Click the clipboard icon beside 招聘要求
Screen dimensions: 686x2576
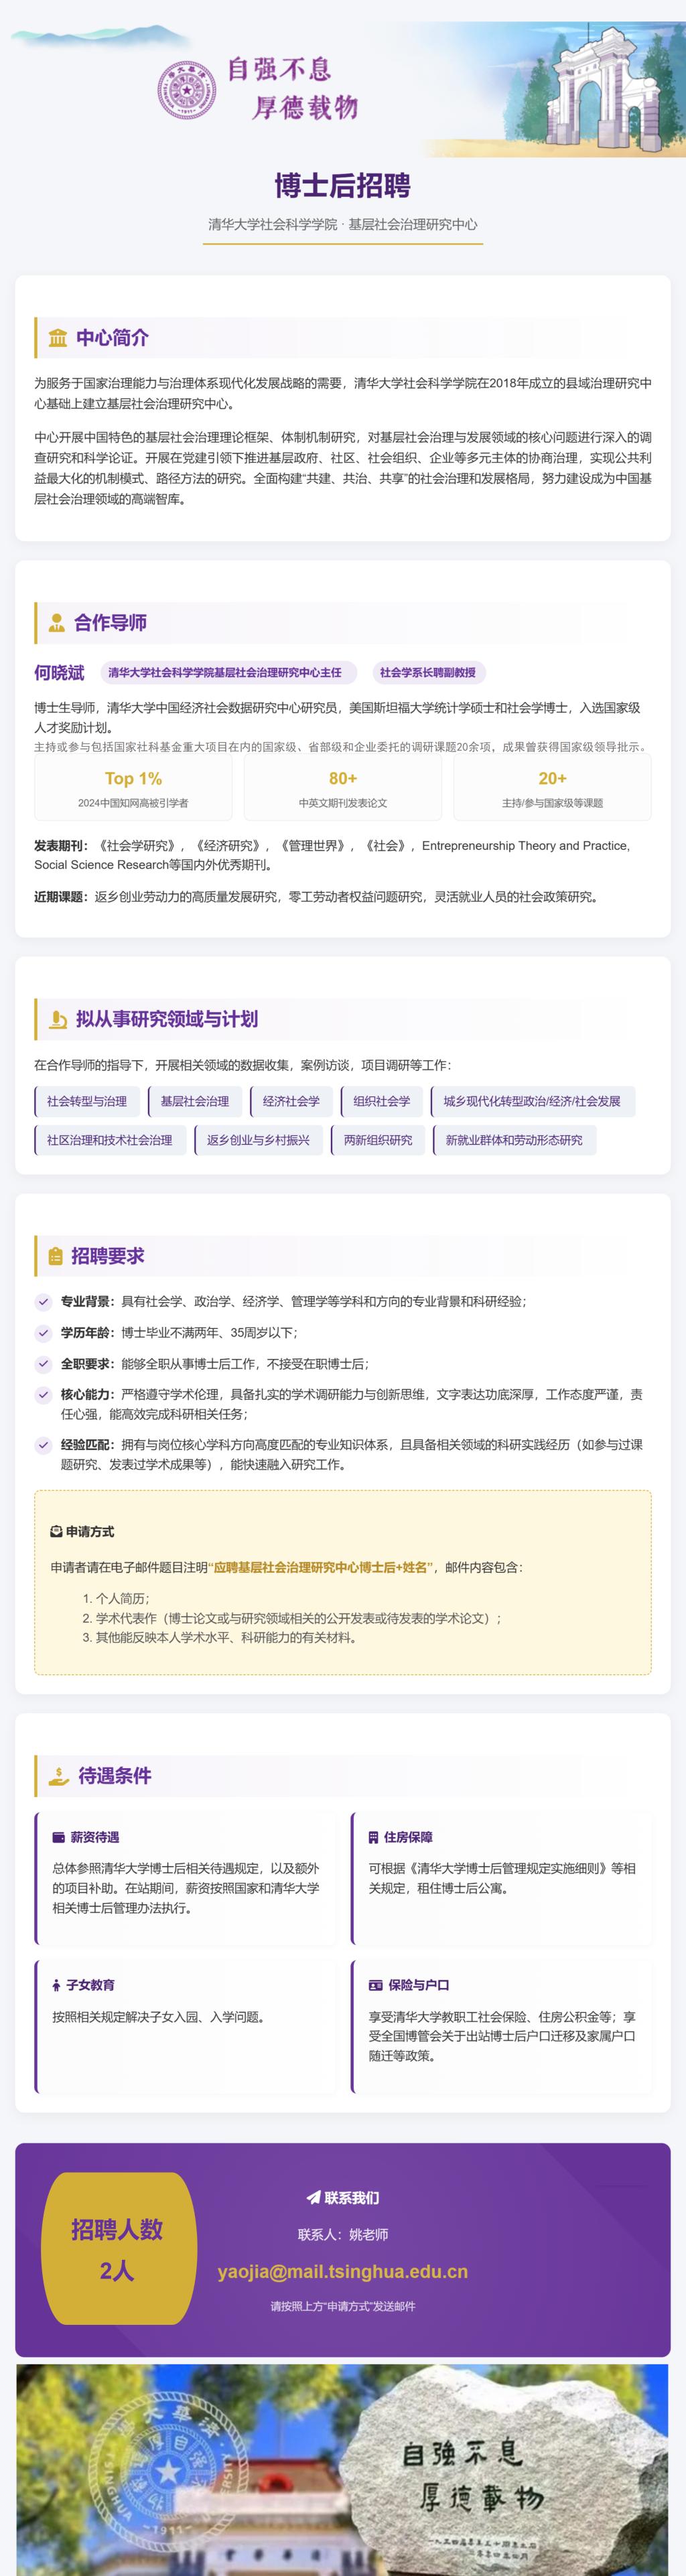(x=56, y=1256)
